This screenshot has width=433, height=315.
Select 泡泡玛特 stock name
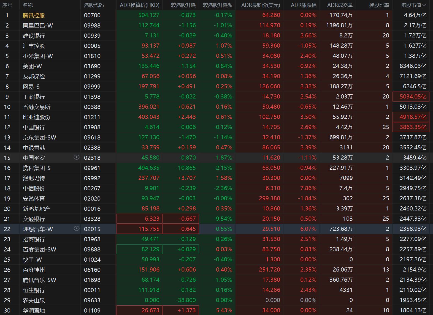[34, 178]
